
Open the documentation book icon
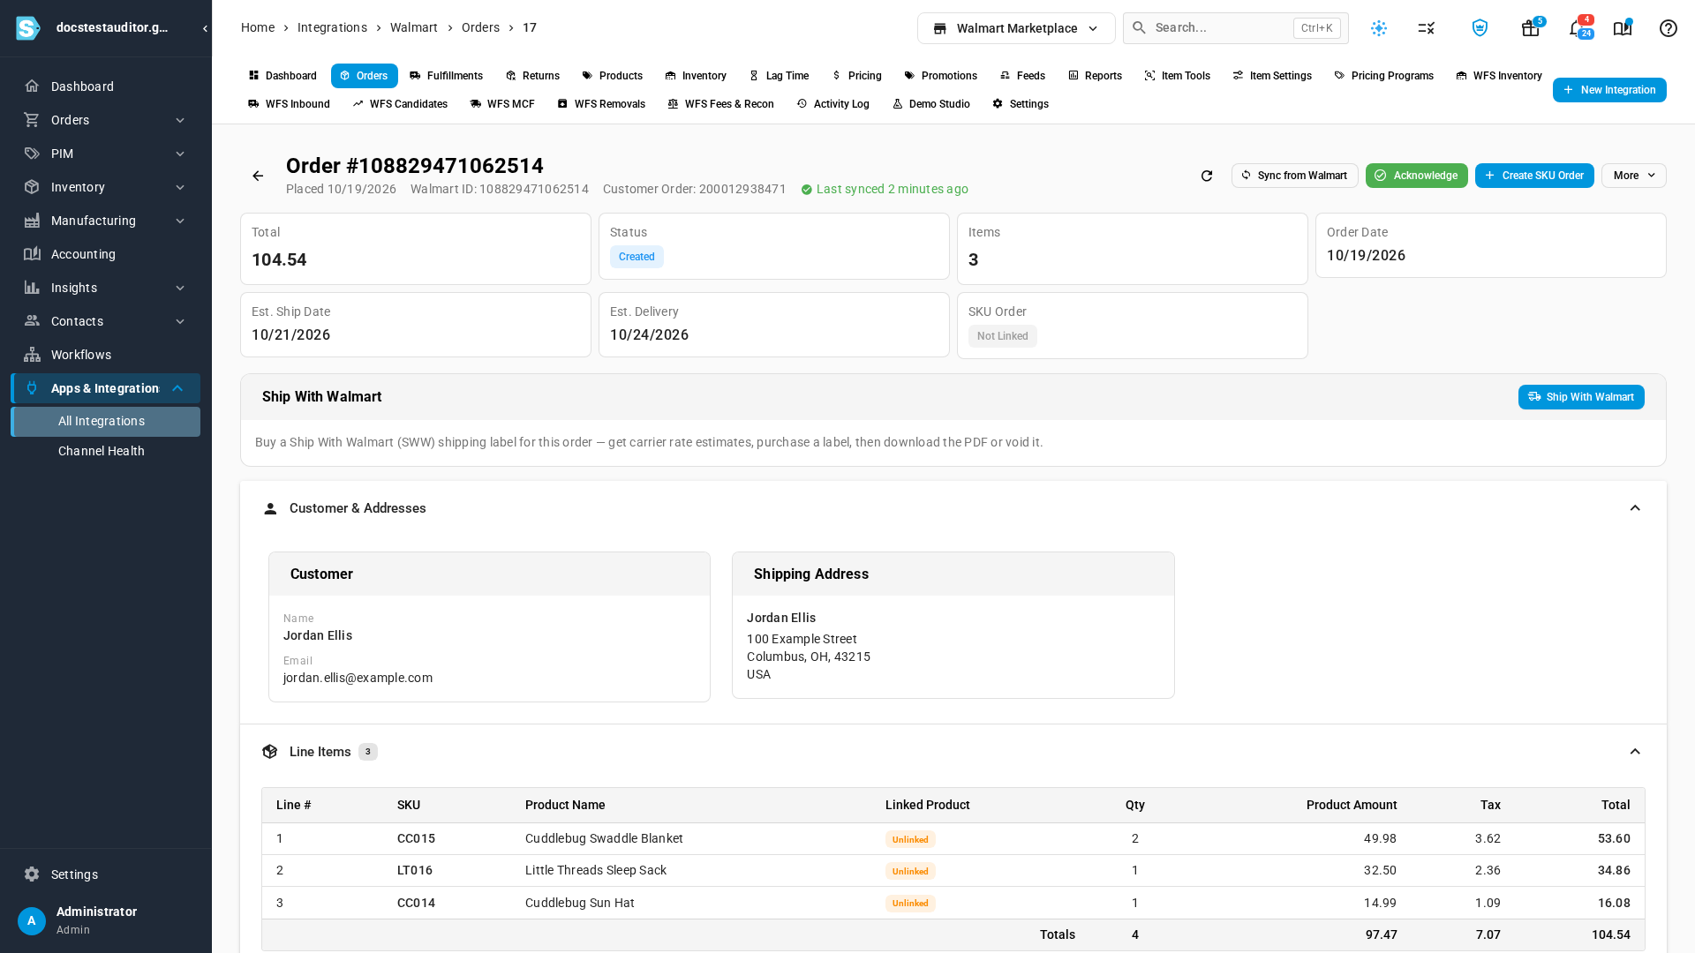[x=1623, y=28]
